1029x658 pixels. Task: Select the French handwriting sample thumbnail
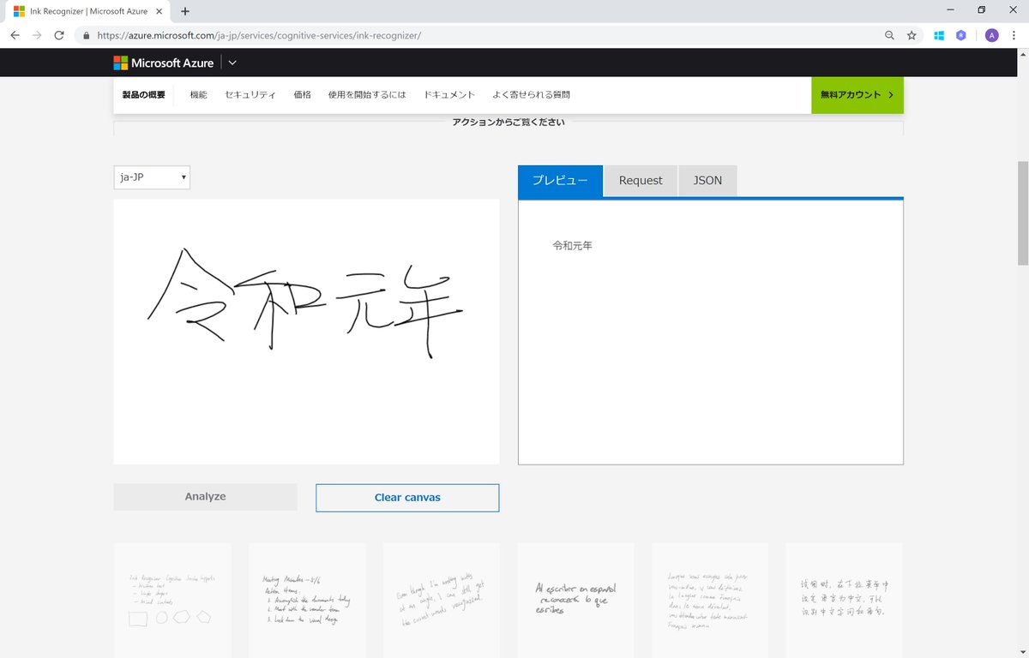click(710, 600)
